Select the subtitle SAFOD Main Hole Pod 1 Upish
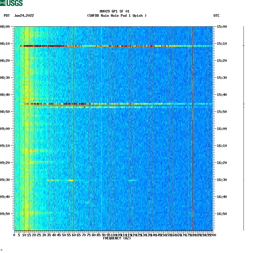 pos(117,16)
